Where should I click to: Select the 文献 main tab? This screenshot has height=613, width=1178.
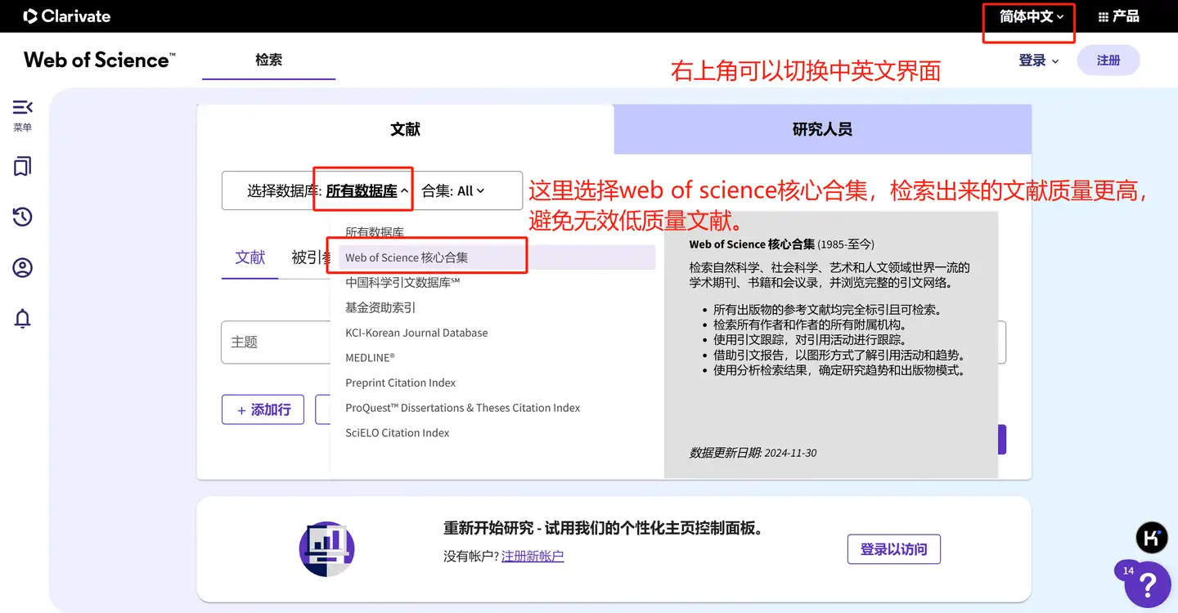[x=405, y=129]
